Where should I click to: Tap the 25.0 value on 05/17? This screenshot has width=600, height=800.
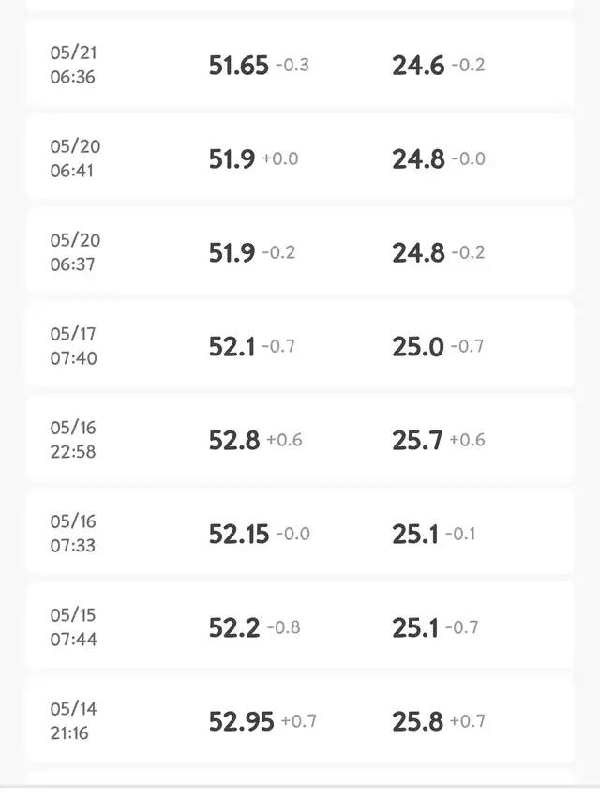point(418,347)
